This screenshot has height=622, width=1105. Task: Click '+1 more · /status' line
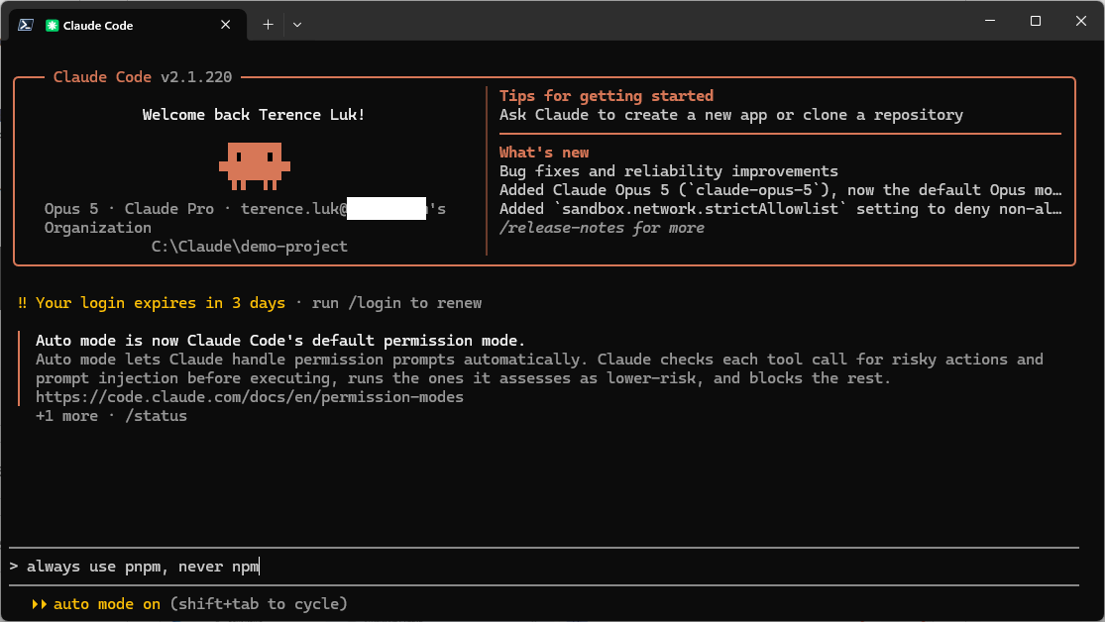111,416
